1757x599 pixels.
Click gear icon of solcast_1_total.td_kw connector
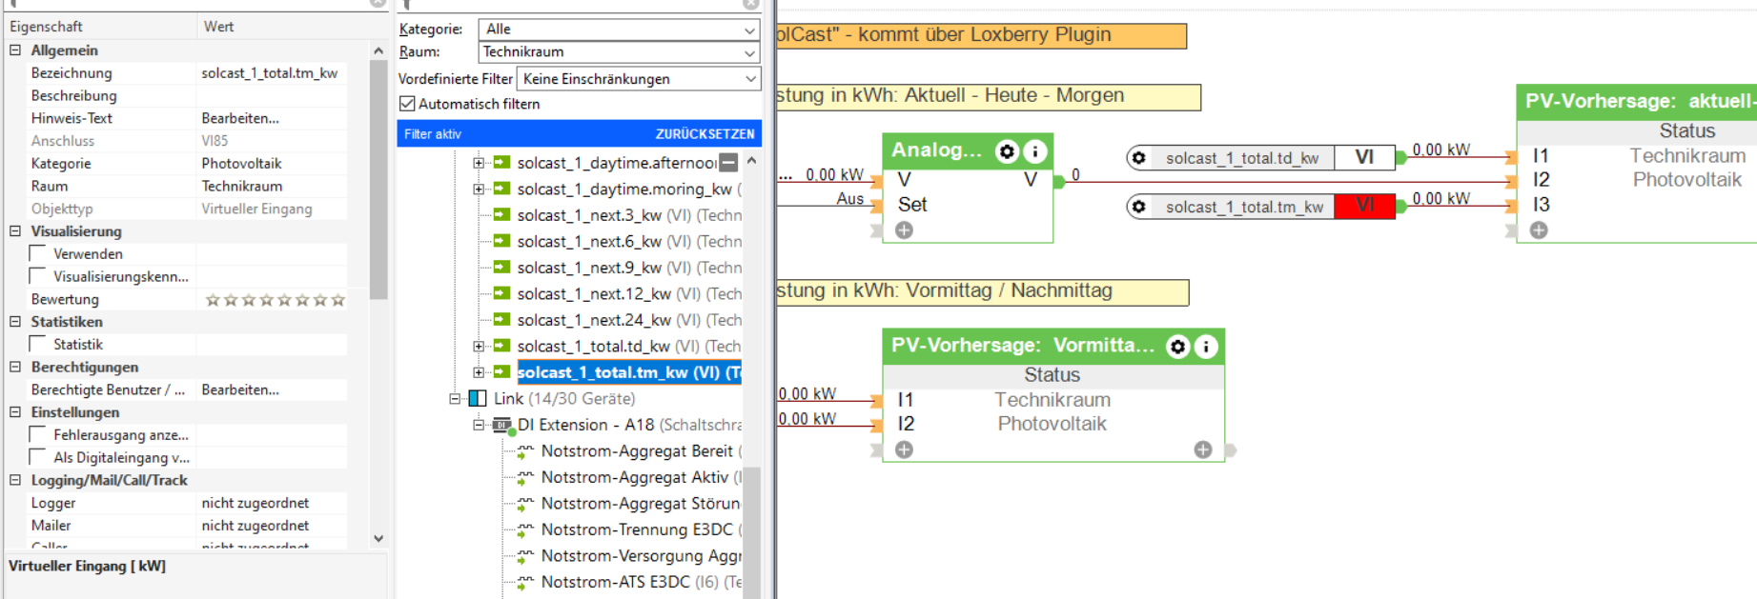[1138, 158]
